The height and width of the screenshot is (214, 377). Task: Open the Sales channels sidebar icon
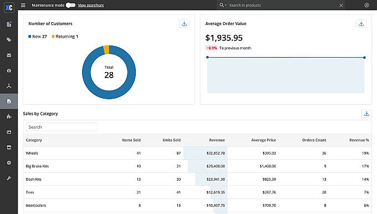(x=9, y=86)
